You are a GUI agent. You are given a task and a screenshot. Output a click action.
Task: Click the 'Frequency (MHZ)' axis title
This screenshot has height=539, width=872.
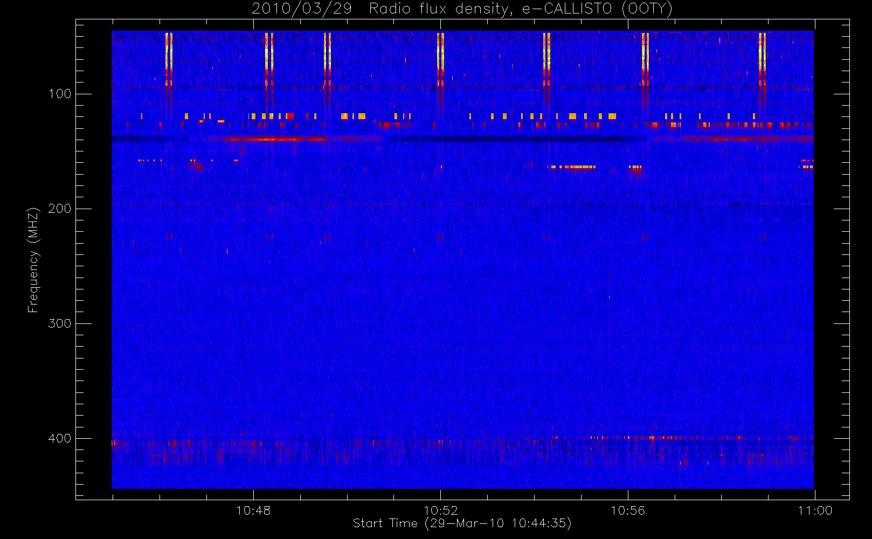pos(33,260)
